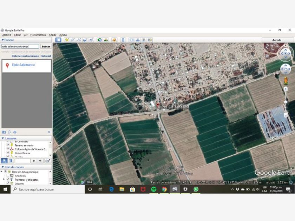The width and height of the screenshot is (295, 221).
Task: Select the add polygon tool
Action: point(73,40)
